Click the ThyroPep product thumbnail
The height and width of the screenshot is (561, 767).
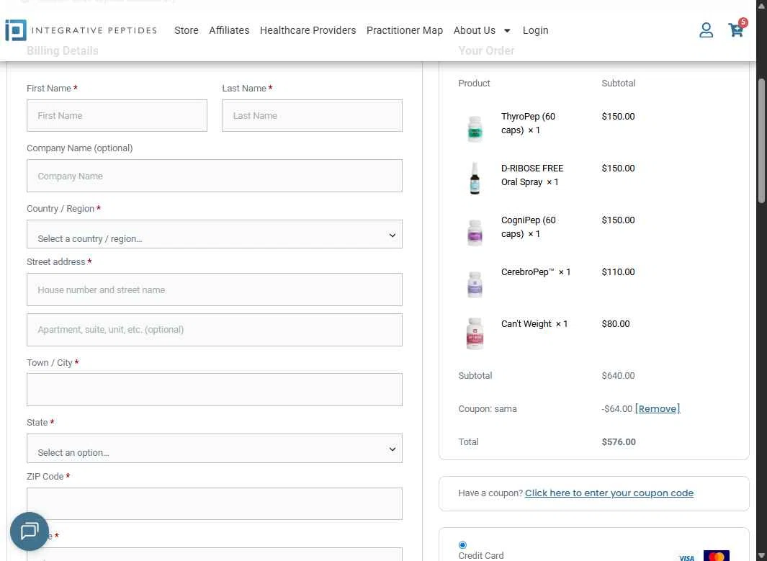tap(475, 129)
